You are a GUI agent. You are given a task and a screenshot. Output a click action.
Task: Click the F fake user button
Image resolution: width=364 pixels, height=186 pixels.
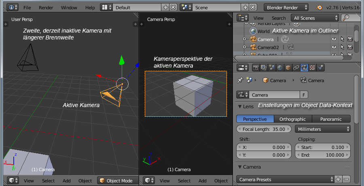click(x=304, y=95)
